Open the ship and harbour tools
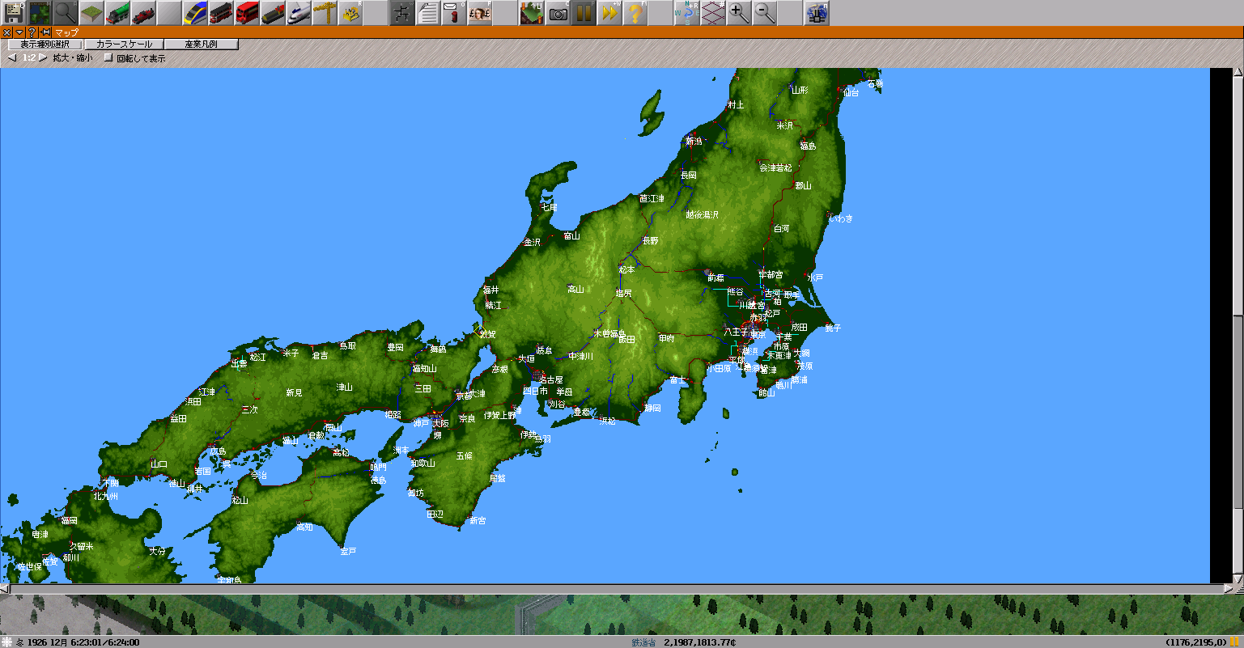Image resolution: width=1244 pixels, height=648 pixels. pos(272,13)
